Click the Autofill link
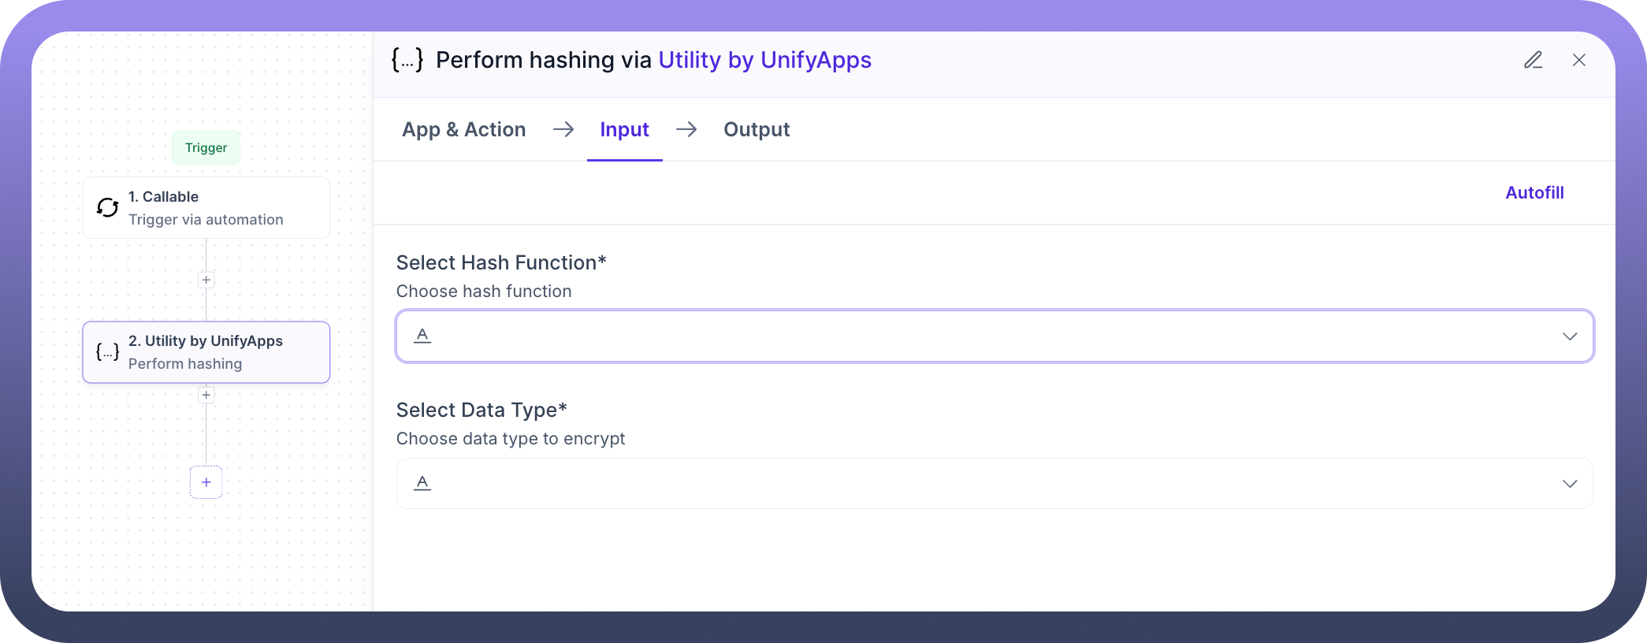The image size is (1647, 643). tap(1534, 193)
